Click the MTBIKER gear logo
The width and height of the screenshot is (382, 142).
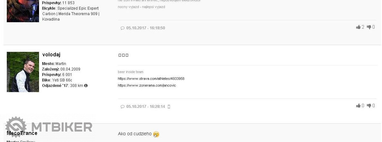point(16,127)
